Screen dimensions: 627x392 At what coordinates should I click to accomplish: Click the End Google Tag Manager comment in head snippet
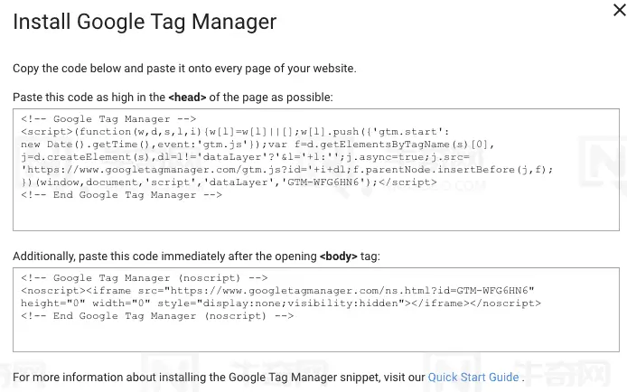[122, 195]
